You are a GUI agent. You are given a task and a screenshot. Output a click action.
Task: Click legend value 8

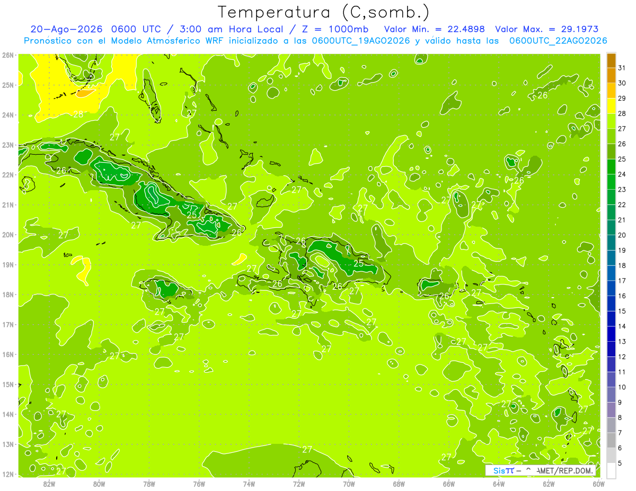click(621, 417)
